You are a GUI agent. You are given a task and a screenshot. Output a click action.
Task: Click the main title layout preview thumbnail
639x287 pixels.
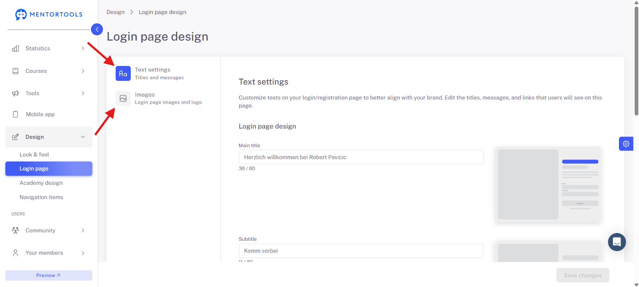coord(548,184)
